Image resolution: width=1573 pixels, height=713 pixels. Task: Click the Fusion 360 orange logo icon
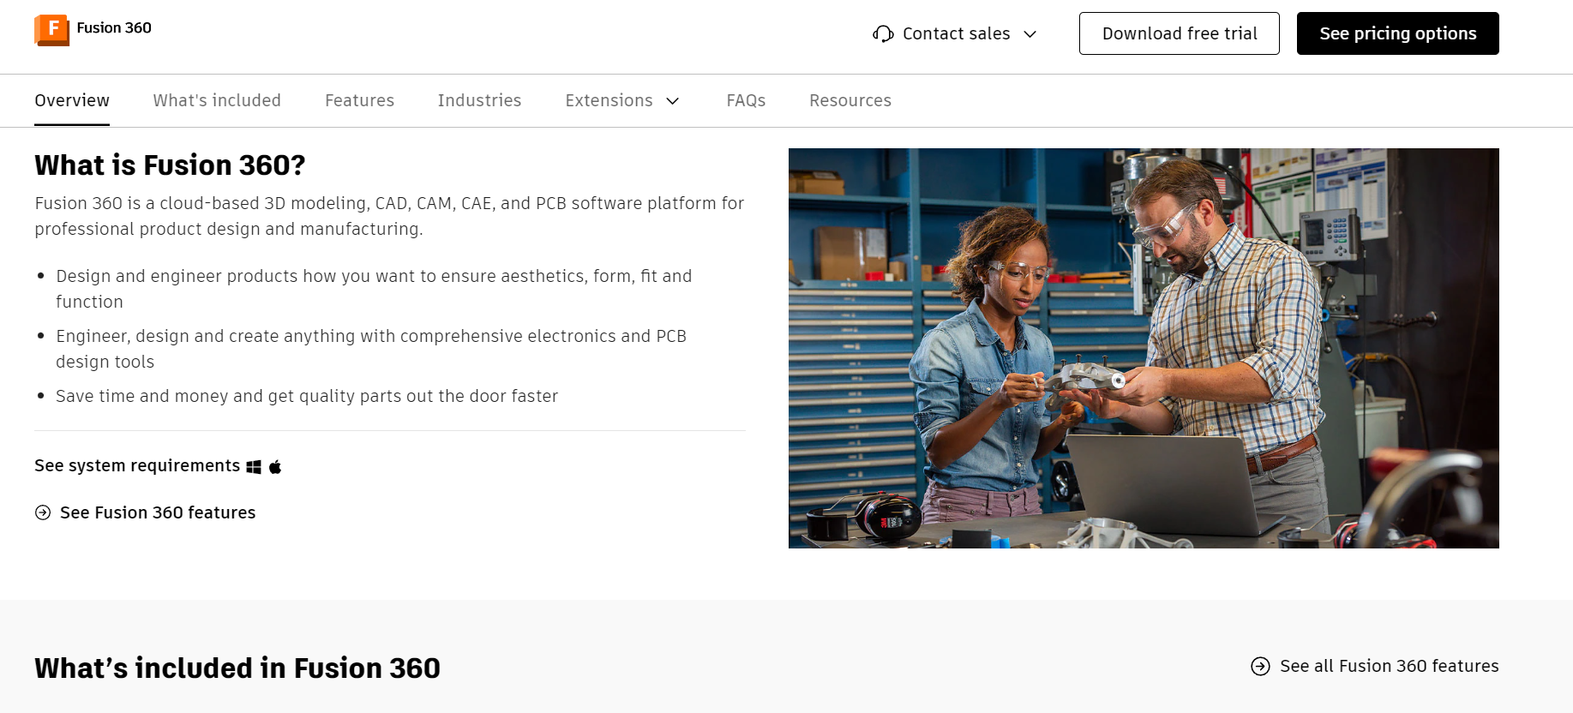(51, 30)
